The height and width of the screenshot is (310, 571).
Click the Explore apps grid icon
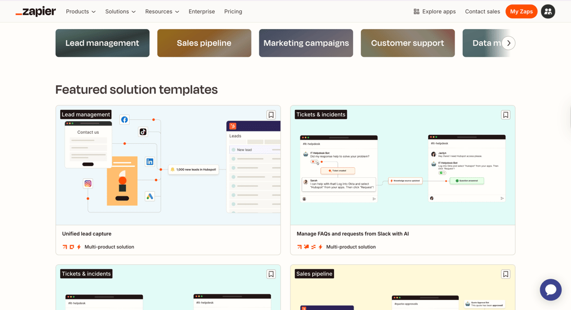click(x=417, y=12)
